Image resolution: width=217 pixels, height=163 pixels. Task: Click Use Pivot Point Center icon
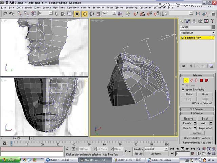point(120,14)
